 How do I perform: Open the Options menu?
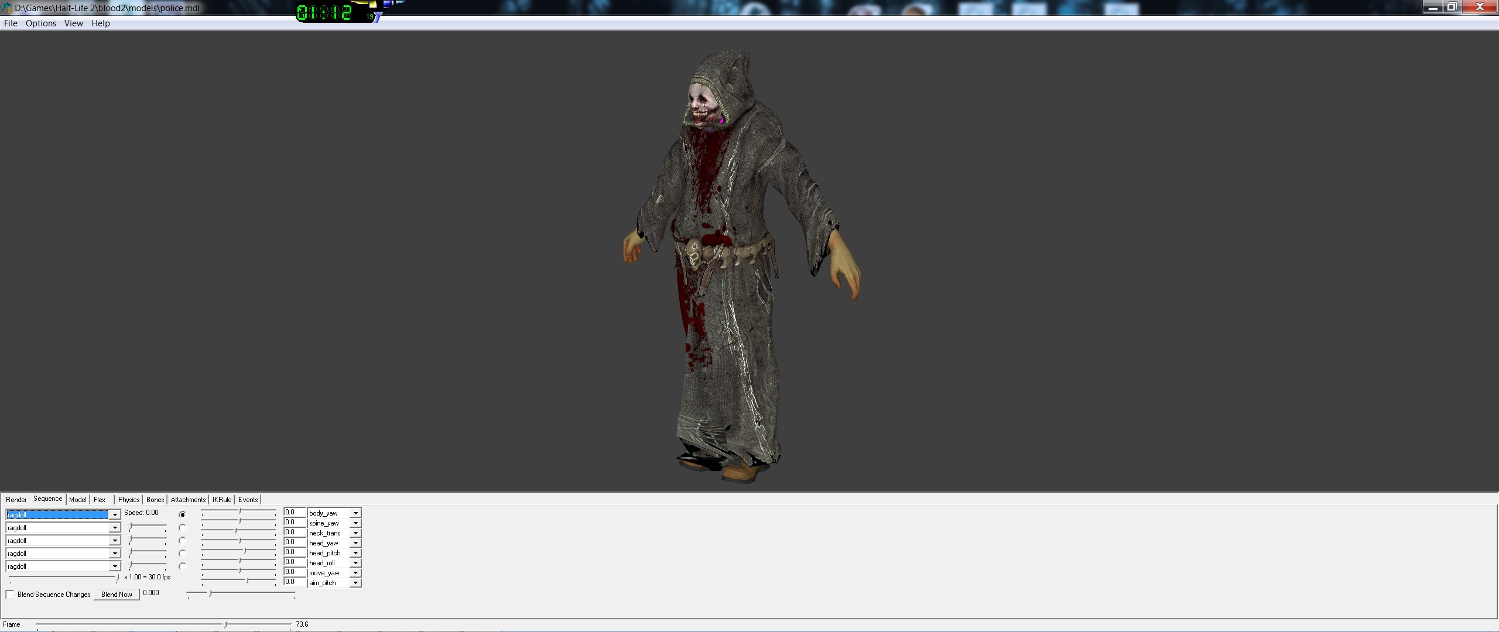click(x=41, y=23)
